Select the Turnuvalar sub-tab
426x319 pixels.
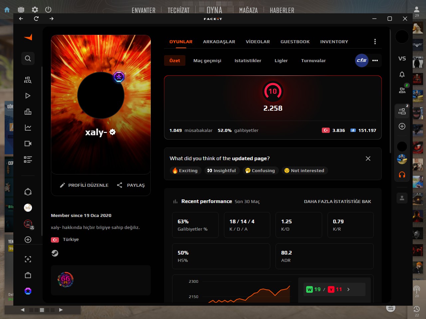(x=314, y=60)
